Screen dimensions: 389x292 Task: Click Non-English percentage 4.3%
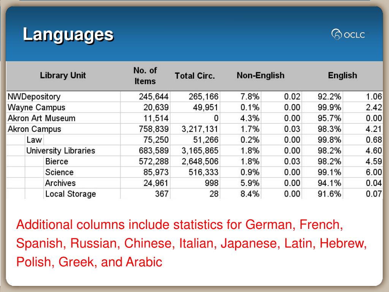point(250,118)
